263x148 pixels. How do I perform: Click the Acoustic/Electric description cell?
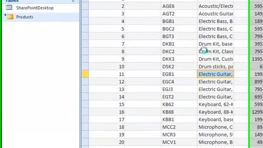pyautogui.click(x=215, y=6)
